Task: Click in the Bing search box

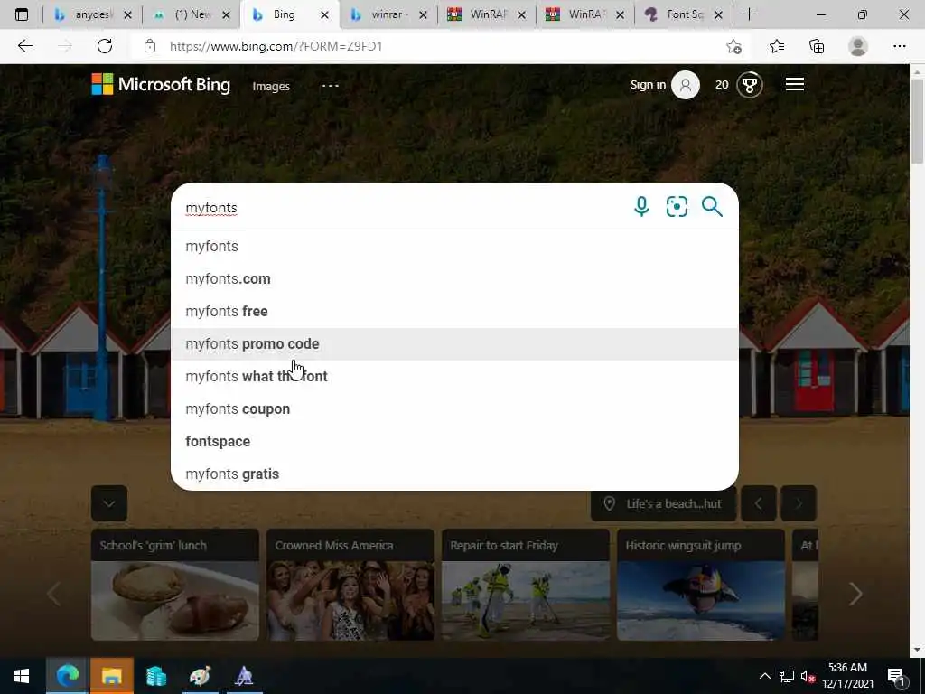Action: coord(401,207)
